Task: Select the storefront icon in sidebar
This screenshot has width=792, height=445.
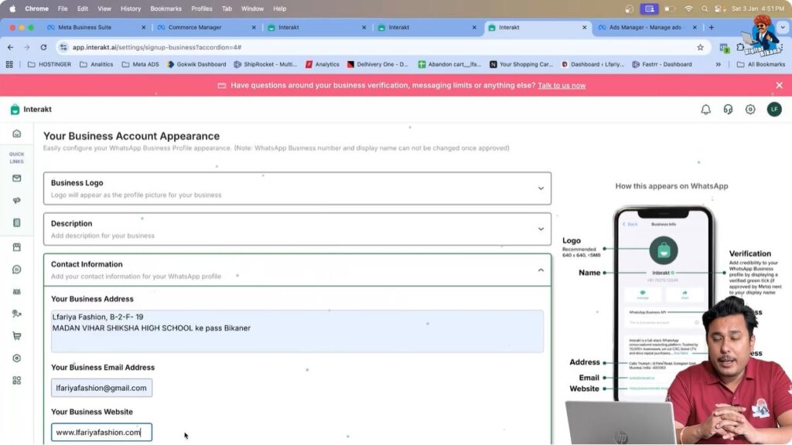Action: [17, 246]
